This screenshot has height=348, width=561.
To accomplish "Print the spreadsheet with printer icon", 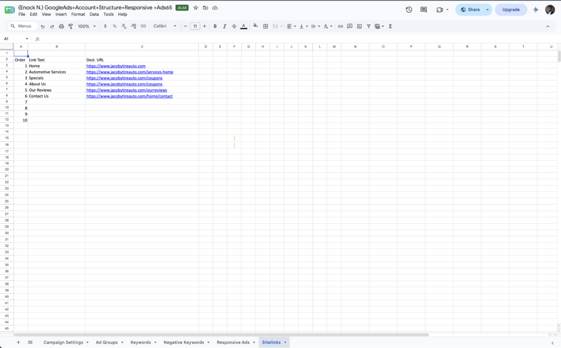I will pos(61,26).
